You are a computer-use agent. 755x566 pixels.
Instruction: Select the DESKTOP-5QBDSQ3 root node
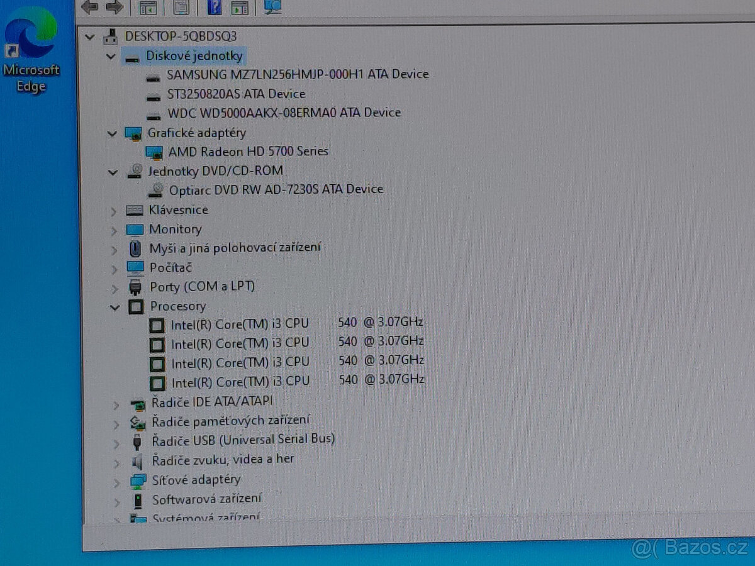coord(181,36)
